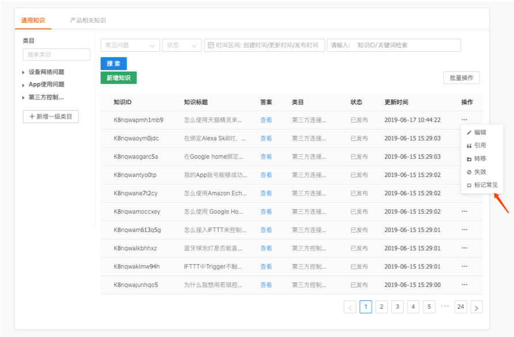Select the 设备网络问题 category
Screen dimensions: 514x337
pyautogui.click(x=47, y=72)
